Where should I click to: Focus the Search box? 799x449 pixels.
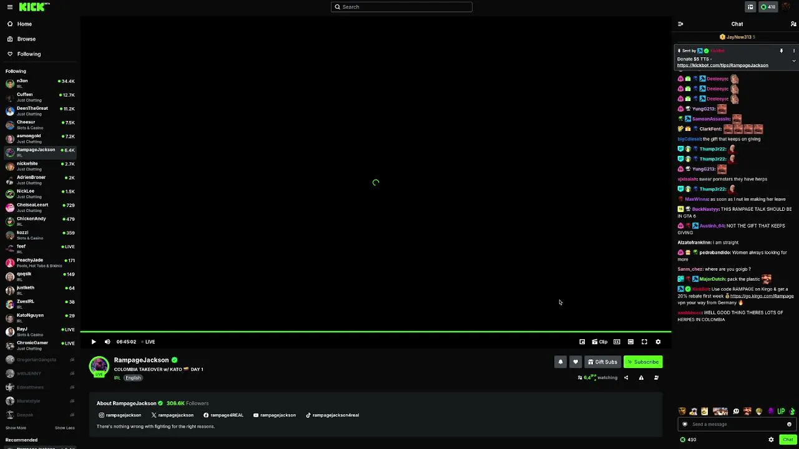coord(401,7)
